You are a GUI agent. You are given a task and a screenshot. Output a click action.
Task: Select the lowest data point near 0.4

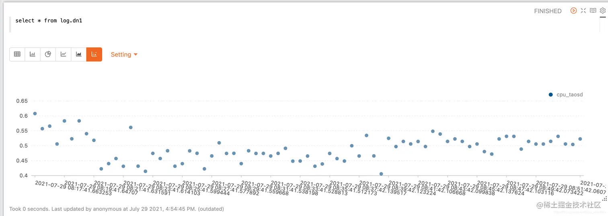[381, 174]
